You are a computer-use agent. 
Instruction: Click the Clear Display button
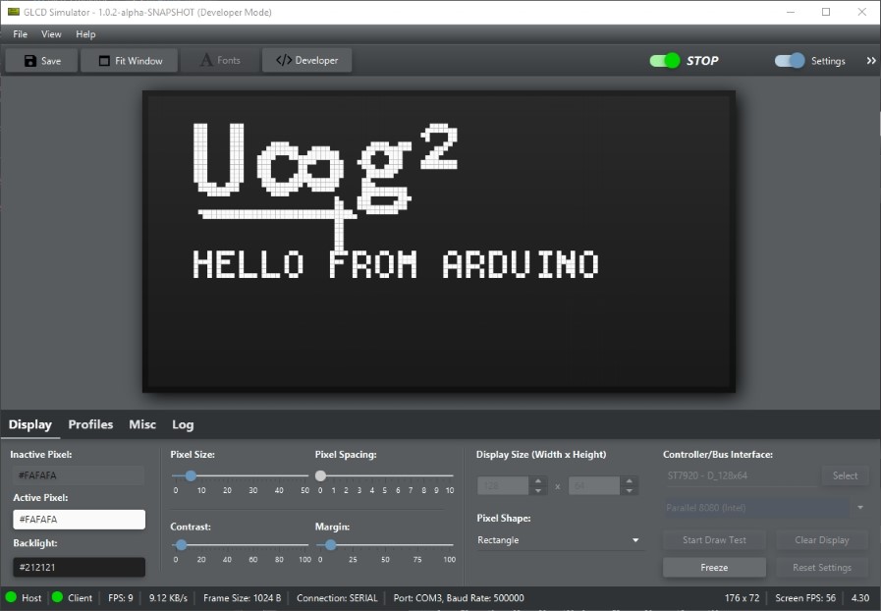coord(821,539)
